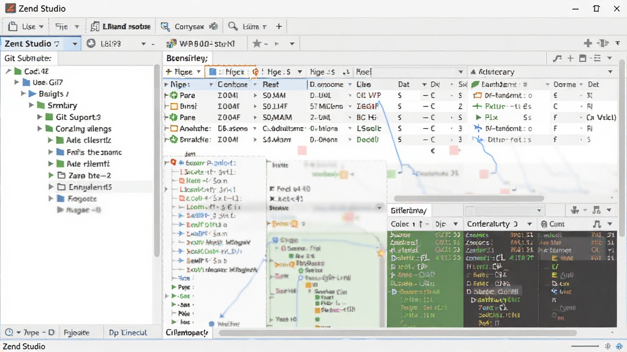Viewport: 627px width, 352px height.
Task: Toggle the Fecl b4 4D checkbox
Action: (x=272, y=189)
